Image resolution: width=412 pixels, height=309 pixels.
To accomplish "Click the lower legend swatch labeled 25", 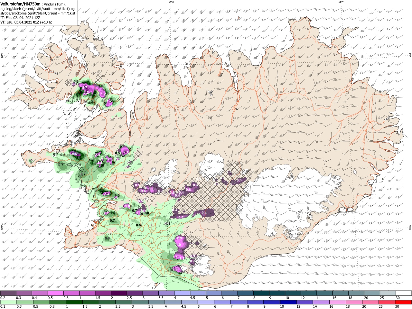I will point(387,302).
